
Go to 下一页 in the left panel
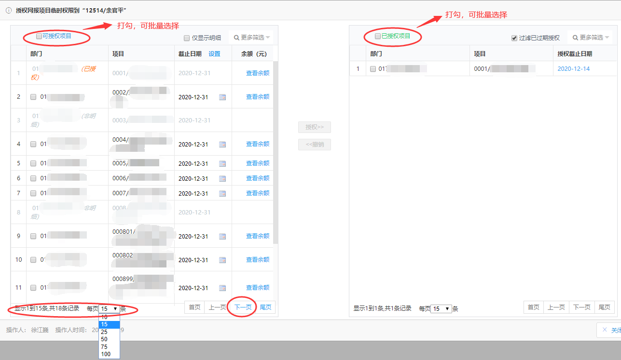tap(243, 307)
